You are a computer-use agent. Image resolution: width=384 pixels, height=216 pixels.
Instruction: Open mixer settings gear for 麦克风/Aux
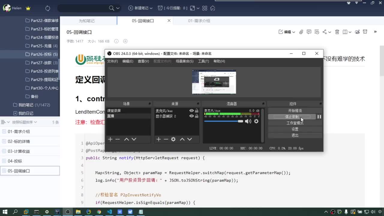pos(256,121)
